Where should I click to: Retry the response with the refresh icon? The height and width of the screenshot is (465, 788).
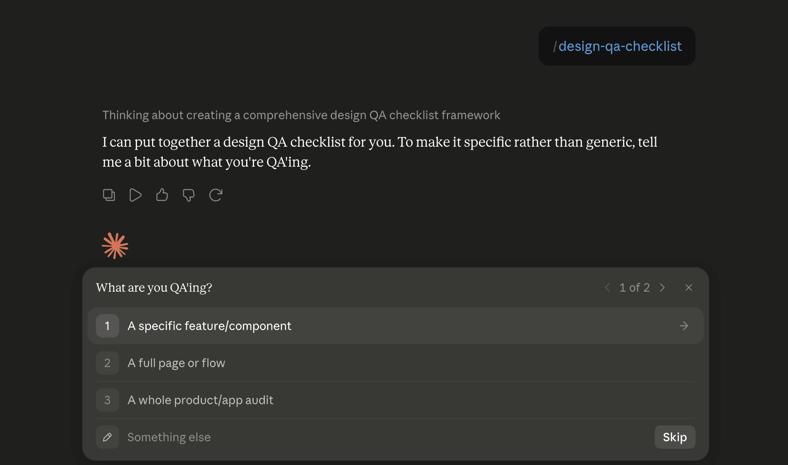click(x=216, y=195)
